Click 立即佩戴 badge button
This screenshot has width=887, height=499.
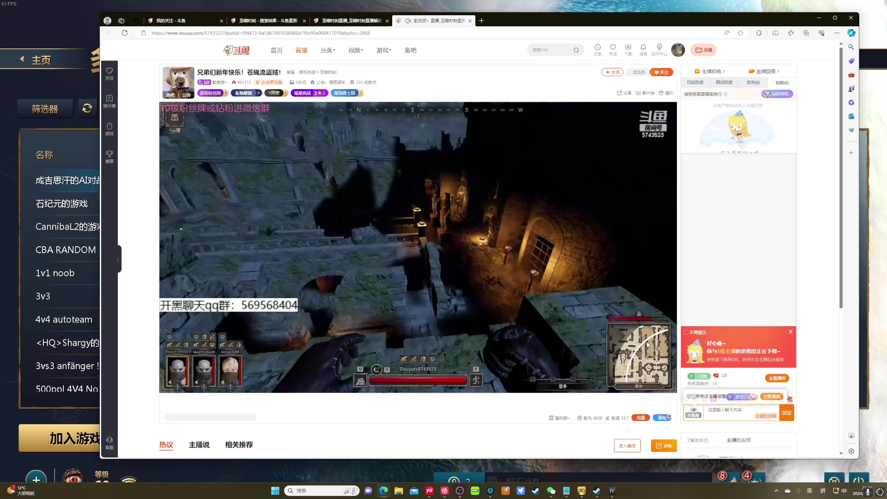pyautogui.click(x=772, y=396)
